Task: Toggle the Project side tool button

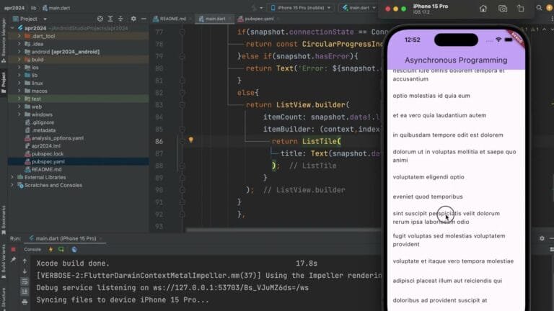Action: (4, 82)
